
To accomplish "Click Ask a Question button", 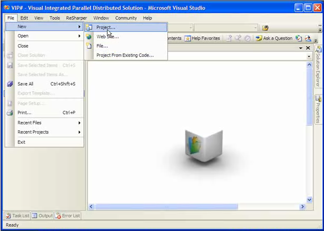I will [x=274, y=38].
